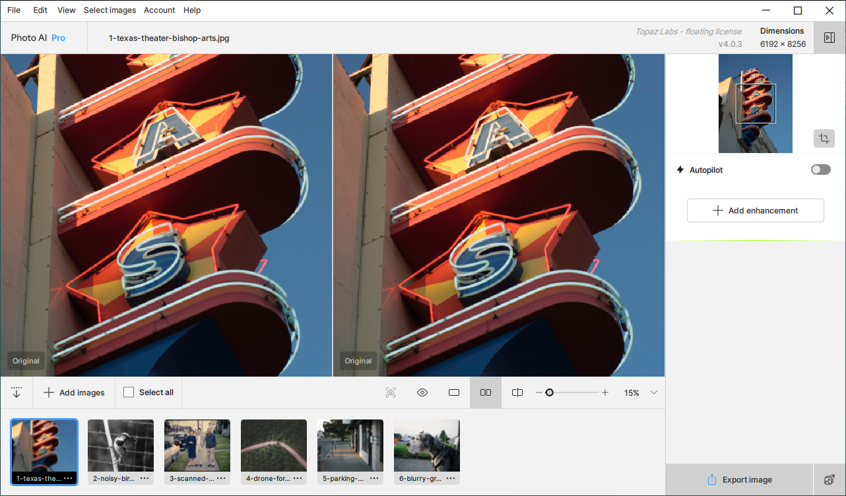Toggle original preview eye icon
The image size is (846, 496).
click(422, 392)
